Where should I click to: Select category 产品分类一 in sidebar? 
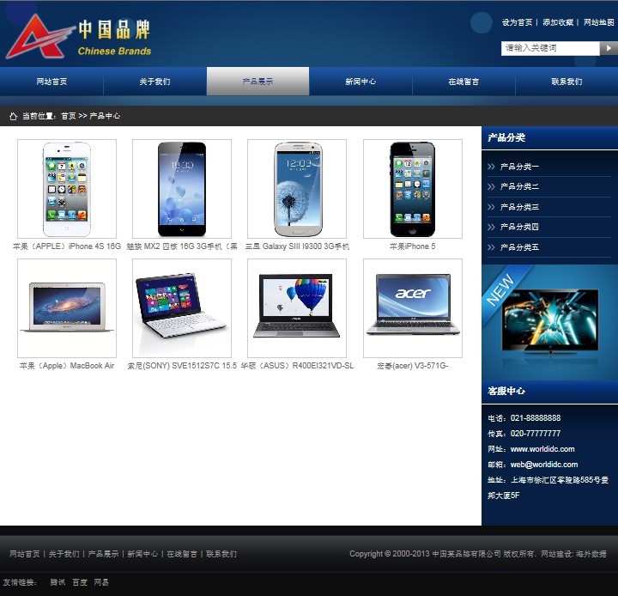519,167
